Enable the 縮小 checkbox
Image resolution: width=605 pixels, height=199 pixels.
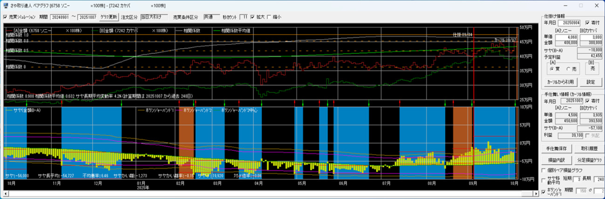coord(269,17)
